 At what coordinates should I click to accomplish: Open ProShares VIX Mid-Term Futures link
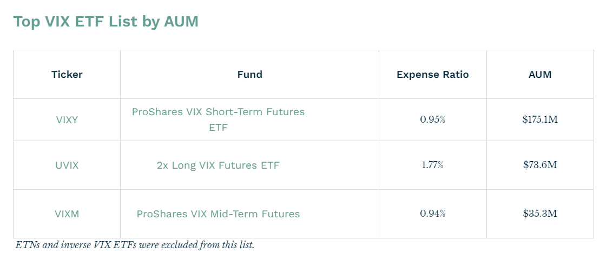coord(218,214)
